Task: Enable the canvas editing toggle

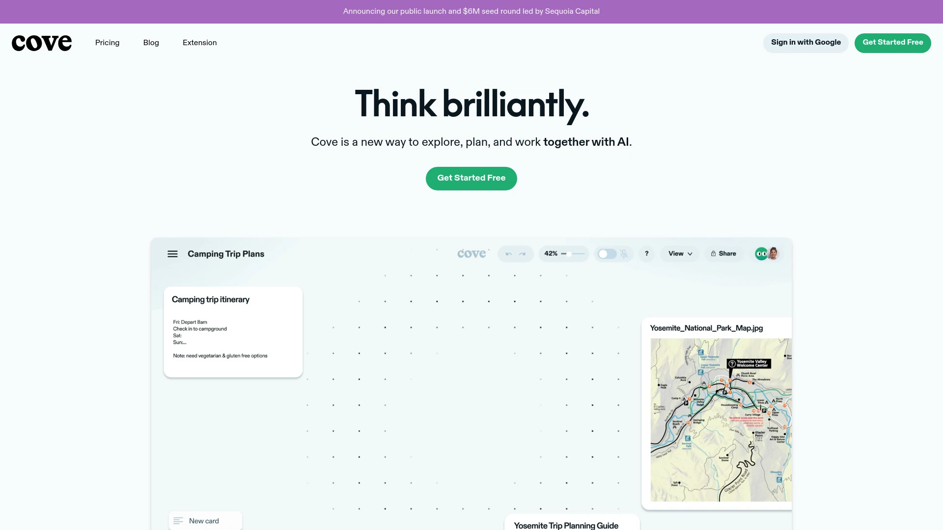Action: (606, 253)
